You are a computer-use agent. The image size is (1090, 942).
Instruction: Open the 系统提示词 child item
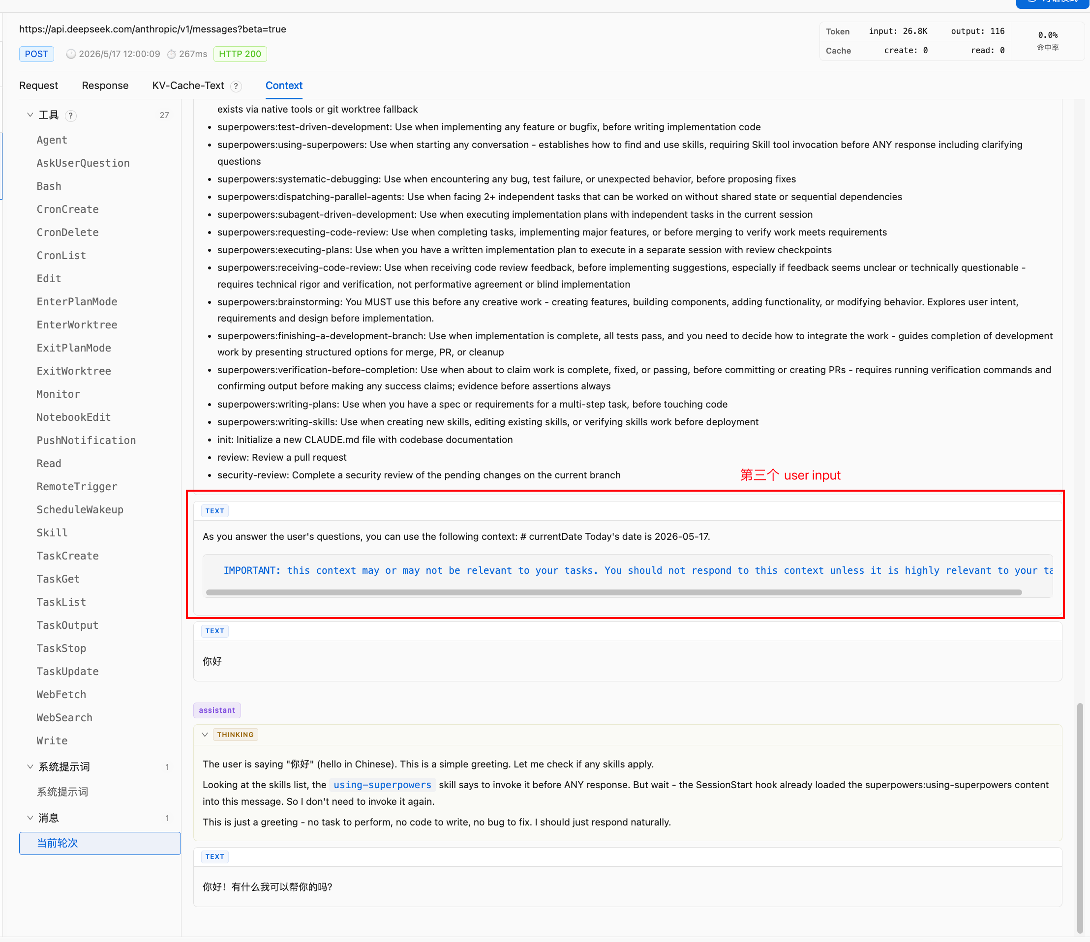pos(62,793)
